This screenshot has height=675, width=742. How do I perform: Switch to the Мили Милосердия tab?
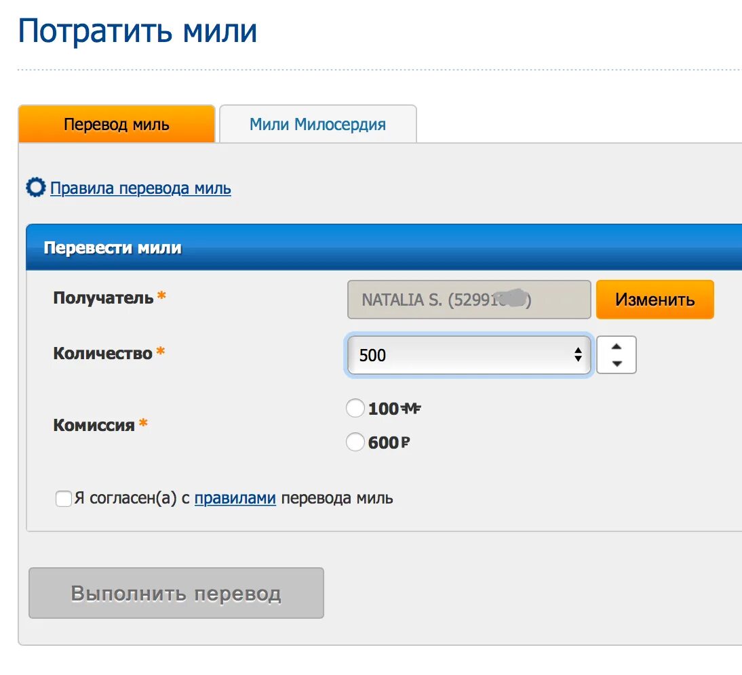[318, 124]
